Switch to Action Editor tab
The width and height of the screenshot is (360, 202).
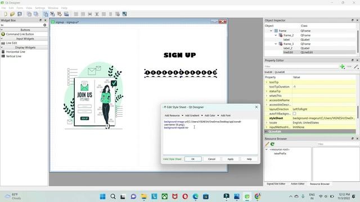[x=298, y=183]
